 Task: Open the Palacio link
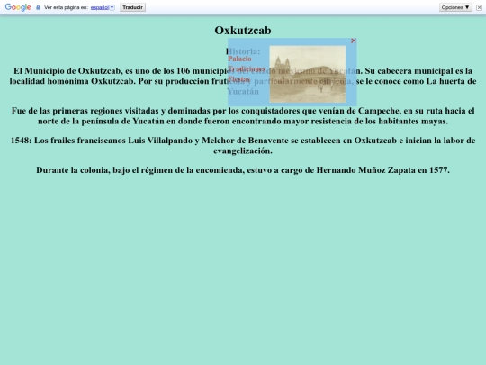pyautogui.click(x=239, y=59)
